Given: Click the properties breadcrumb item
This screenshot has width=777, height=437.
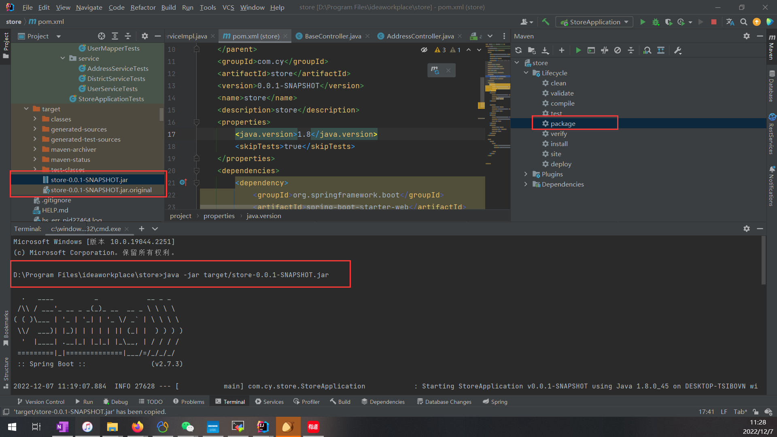Looking at the screenshot, I should (219, 216).
